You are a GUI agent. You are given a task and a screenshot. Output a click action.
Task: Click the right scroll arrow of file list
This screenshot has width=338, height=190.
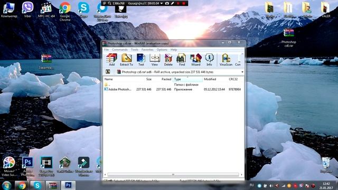[241, 175]
